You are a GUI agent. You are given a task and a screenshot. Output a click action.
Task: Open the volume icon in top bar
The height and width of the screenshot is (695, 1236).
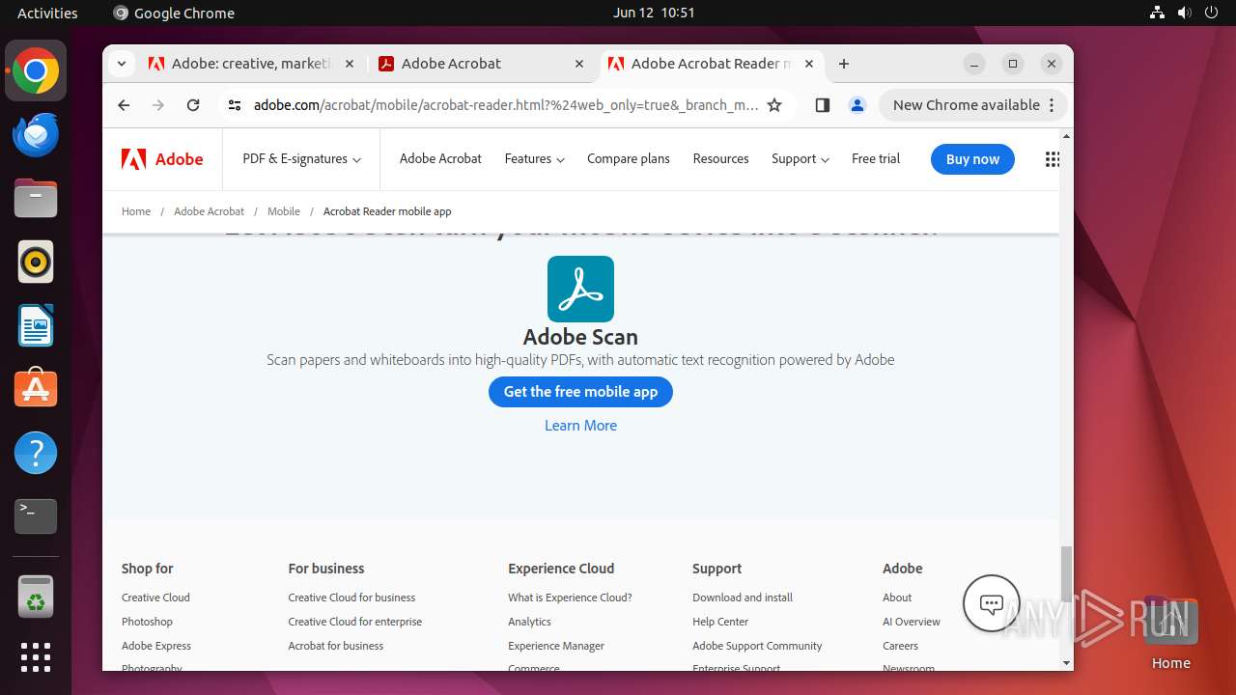pos(1185,13)
